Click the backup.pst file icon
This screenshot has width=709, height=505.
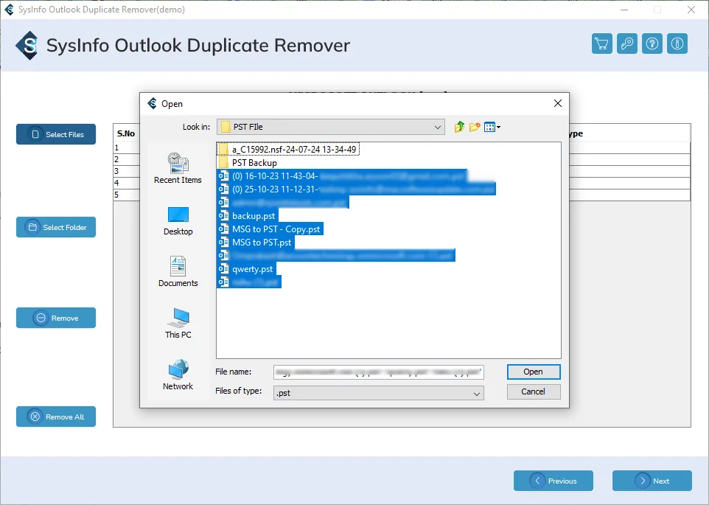click(x=223, y=216)
